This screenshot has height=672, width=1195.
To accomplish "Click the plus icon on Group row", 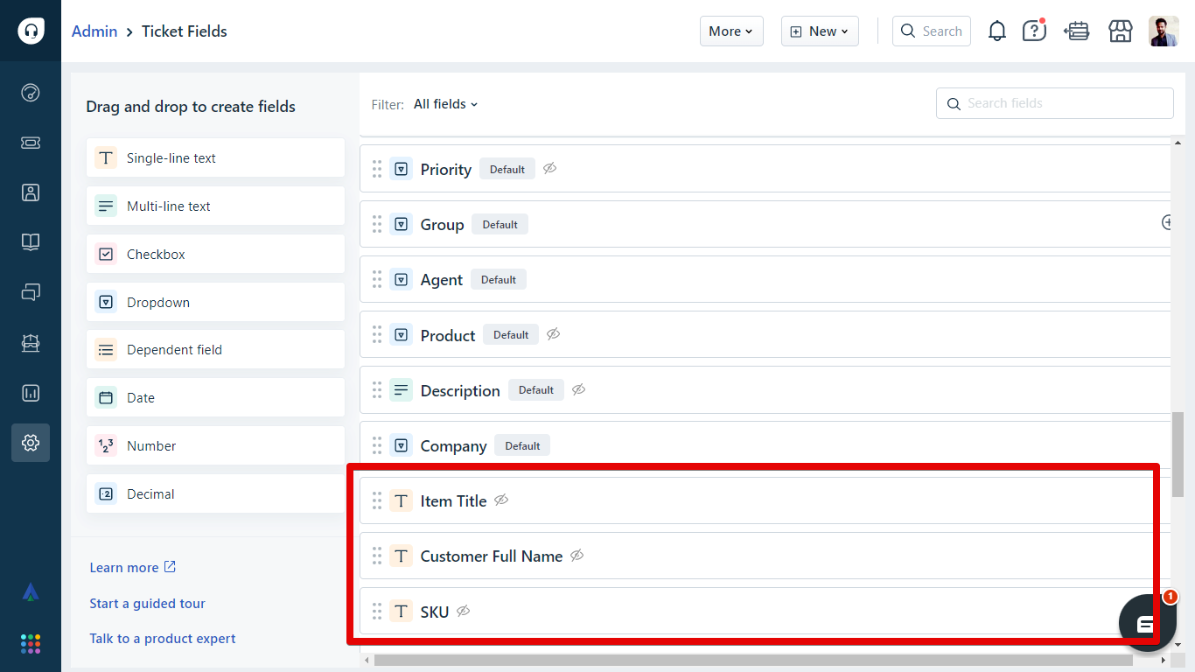I will [1167, 222].
